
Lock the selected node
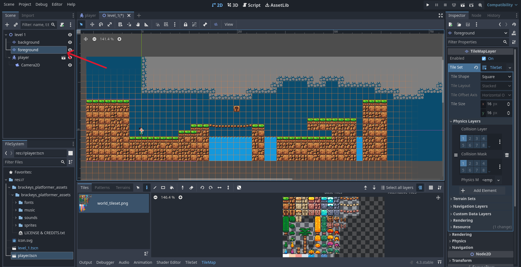point(186,24)
